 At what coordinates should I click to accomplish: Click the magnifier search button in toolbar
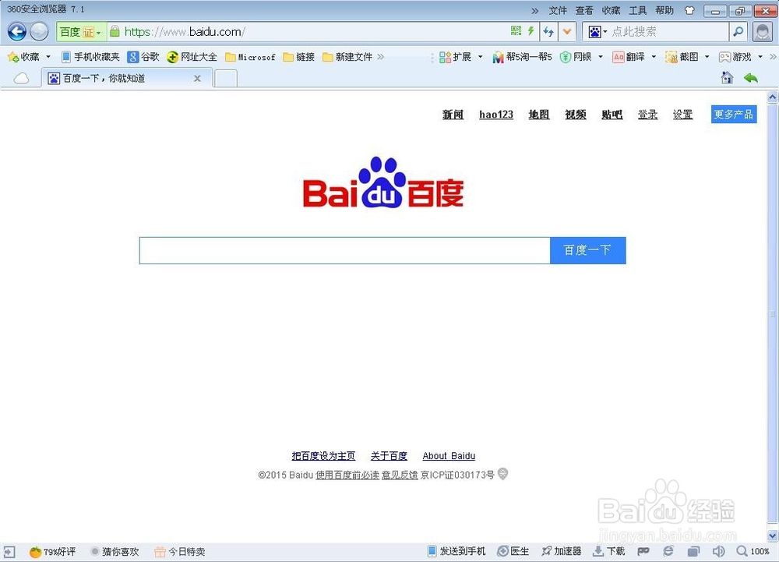pos(738,32)
